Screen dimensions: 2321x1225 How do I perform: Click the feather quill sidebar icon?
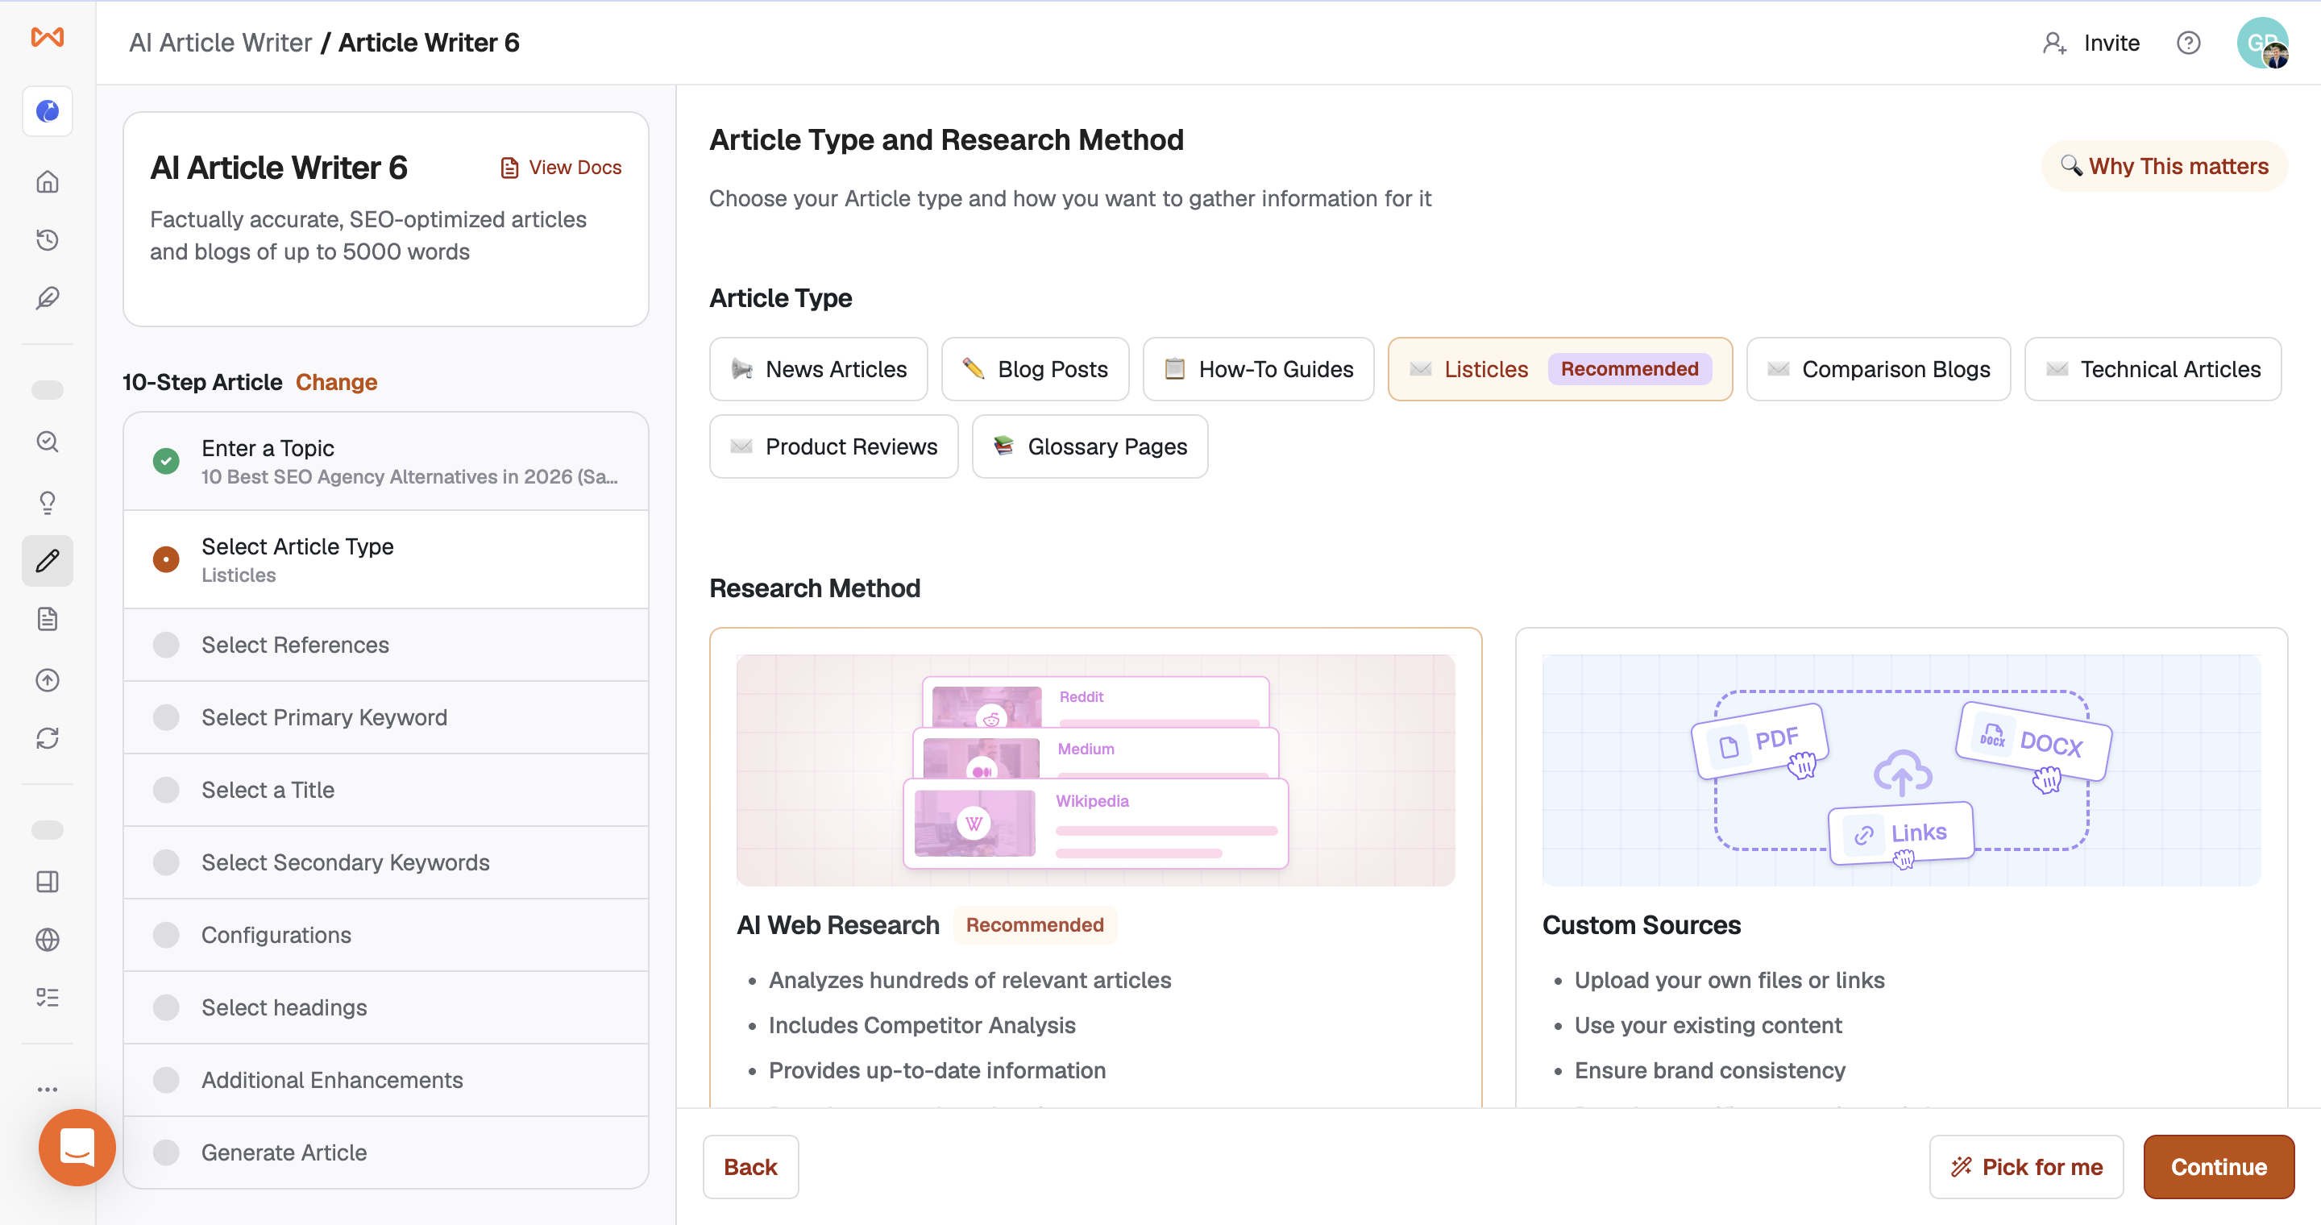pyautogui.click(x=47, y=298)
